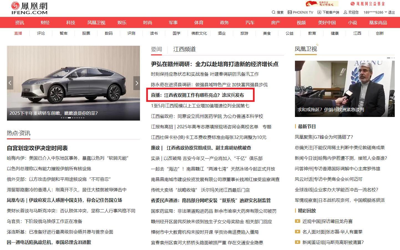Select 智库 in the sub-navigation
Image resolution: width=400 pixels, height=250 pixels.
tap(63, 33)
